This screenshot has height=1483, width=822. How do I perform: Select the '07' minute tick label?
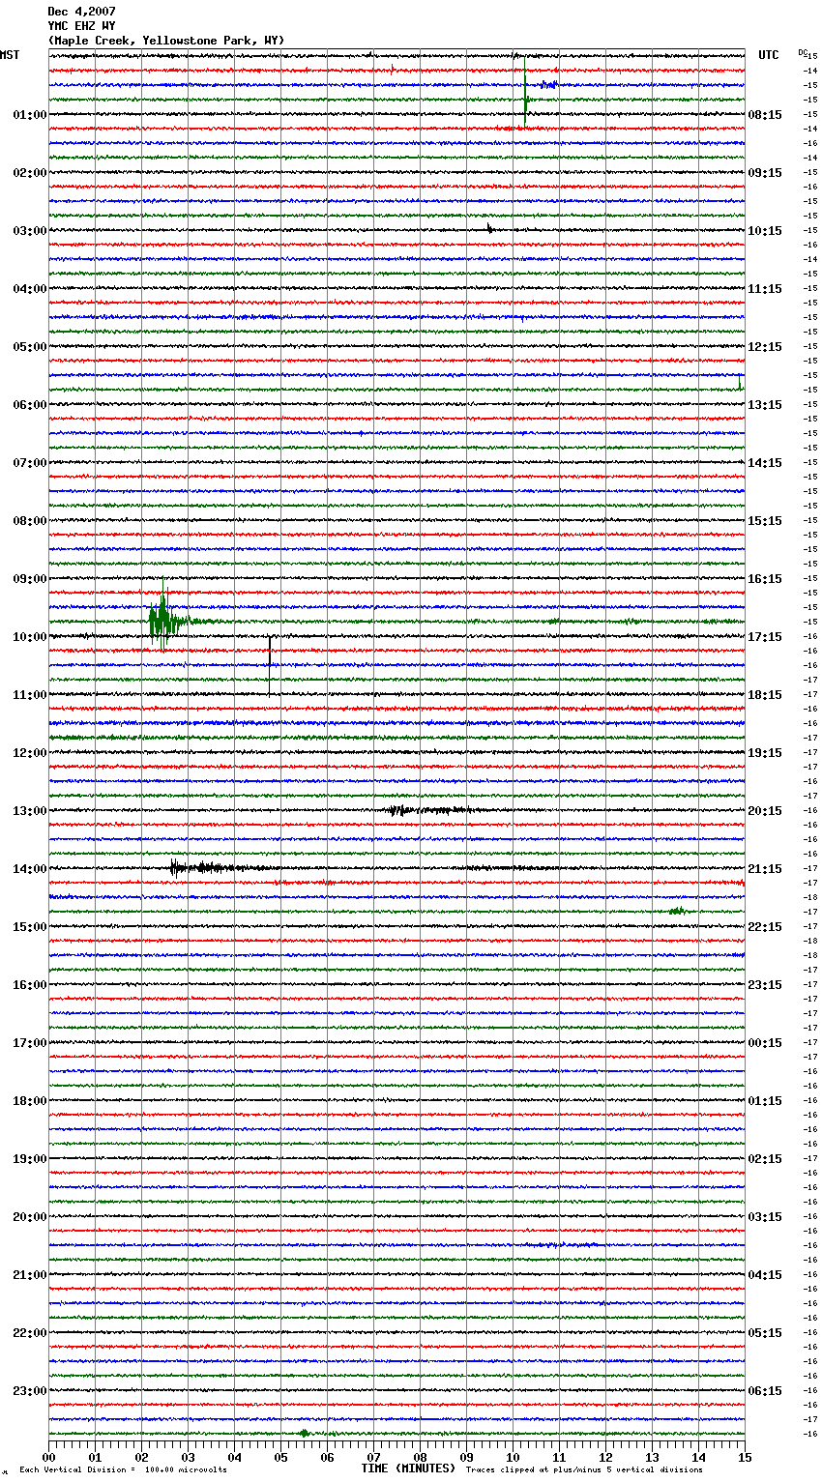373,1458
